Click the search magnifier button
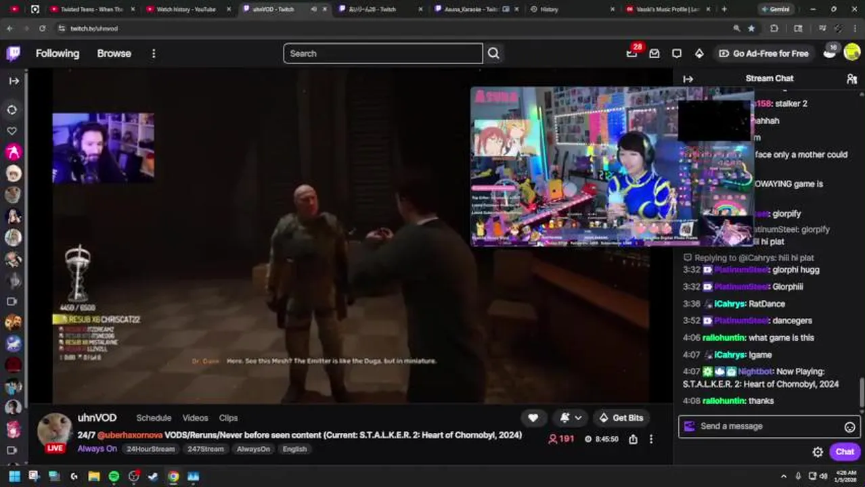This screenshot has width=865, height=487. (x=493, y=53)
